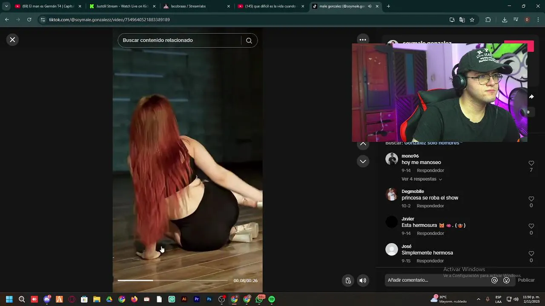Screen dimensions: 545x306
Task: Open the three-dot more options menu on video
Action: 363,40
